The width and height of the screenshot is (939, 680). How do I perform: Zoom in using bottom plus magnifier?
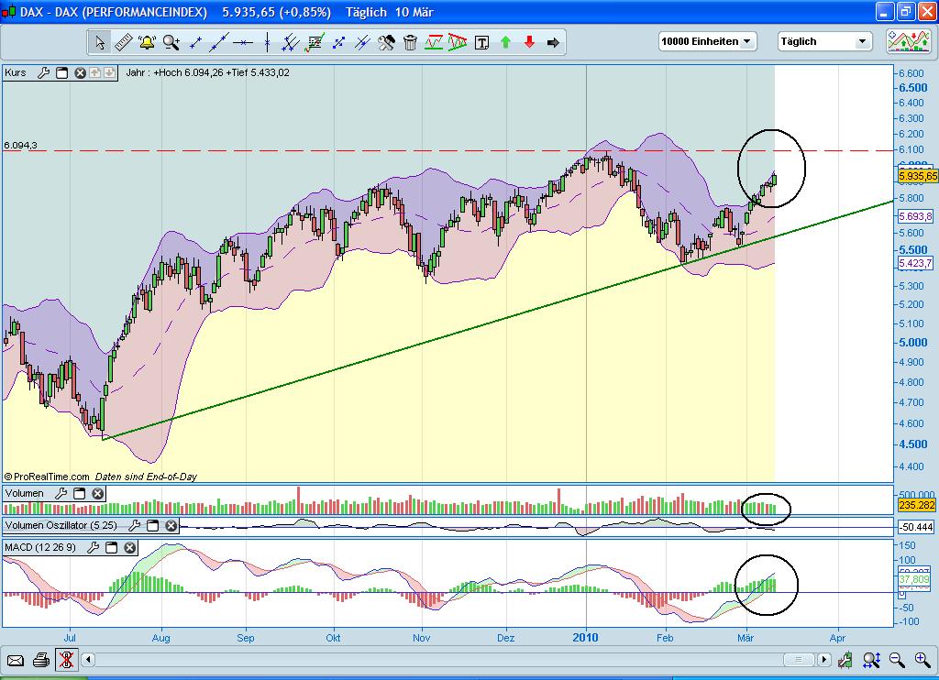(x=922, y=660)
